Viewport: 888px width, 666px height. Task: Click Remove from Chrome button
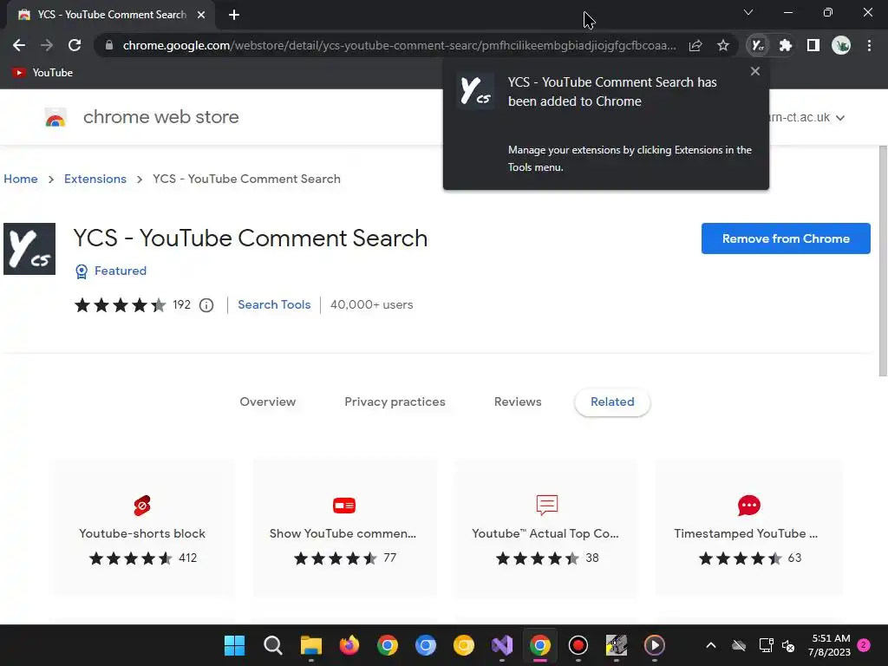tap(786, 238)
